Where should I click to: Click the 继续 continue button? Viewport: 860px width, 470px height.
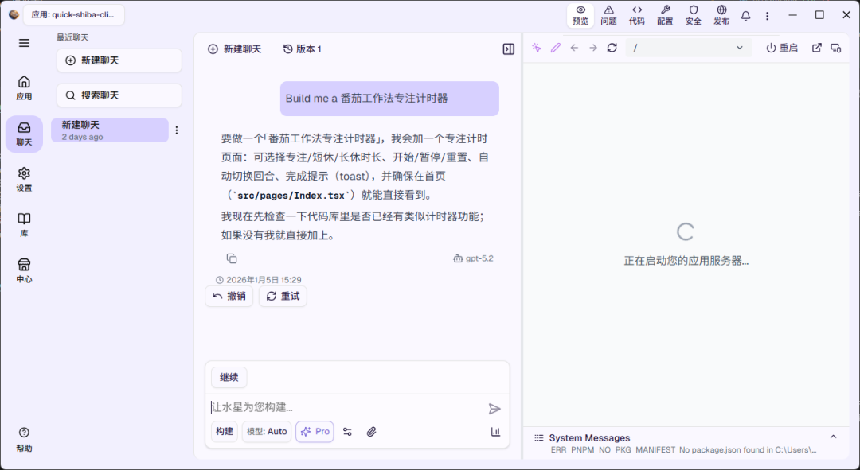coord(229,377)
